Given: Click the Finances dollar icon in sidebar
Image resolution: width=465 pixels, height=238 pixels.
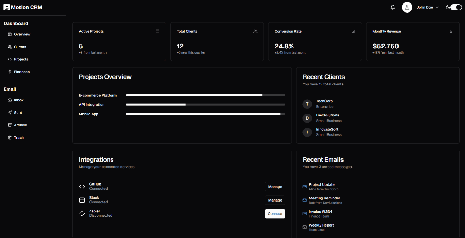Looking at the screenshot, I should [10, 72].
